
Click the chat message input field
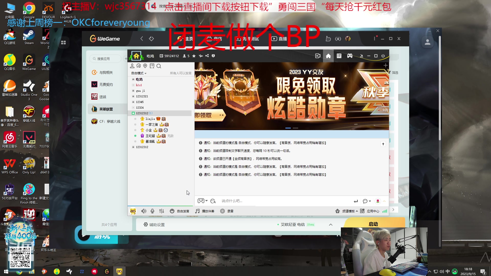pos(285,201)
